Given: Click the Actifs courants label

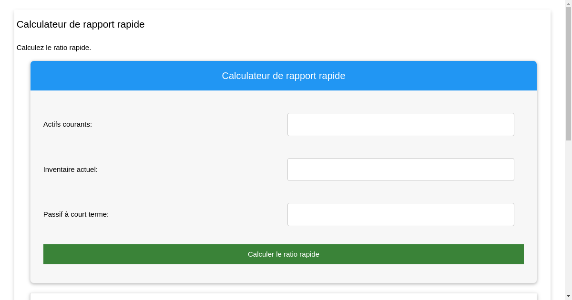Looking at the screenshot, I should point(68,124).
